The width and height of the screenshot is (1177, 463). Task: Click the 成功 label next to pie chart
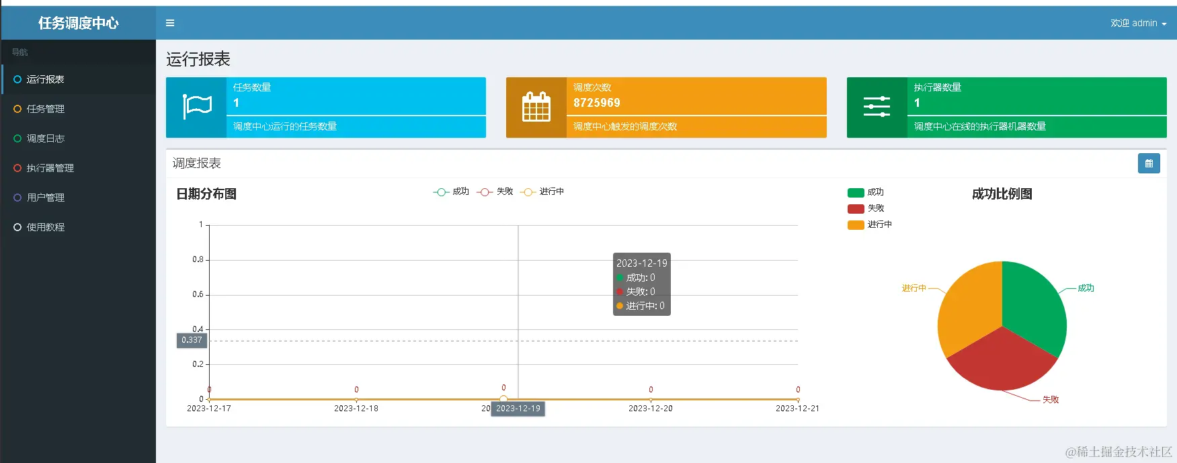(x=1086, y=288)
